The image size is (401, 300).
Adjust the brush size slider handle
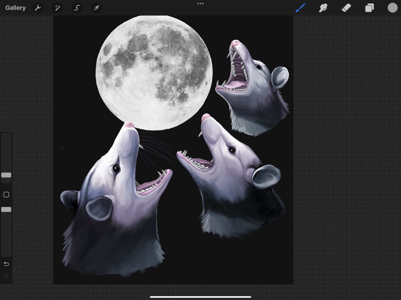tap(6, 175)
